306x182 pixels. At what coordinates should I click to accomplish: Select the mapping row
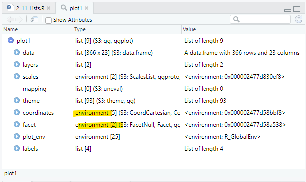coord(153,89)
